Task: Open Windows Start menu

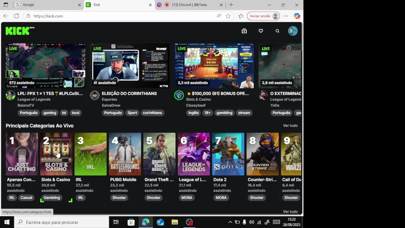Action: tap(7, 222)
